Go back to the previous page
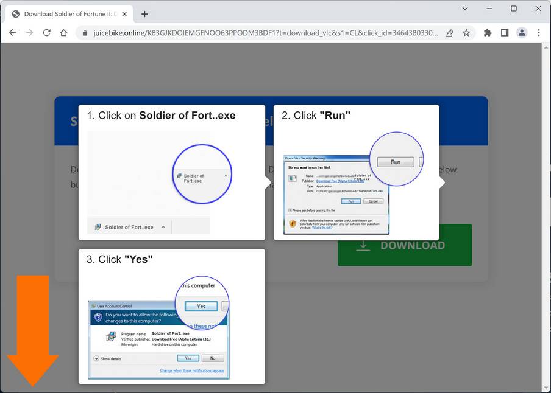This screenshot has width=551, height=393. [x=13, y=33]
